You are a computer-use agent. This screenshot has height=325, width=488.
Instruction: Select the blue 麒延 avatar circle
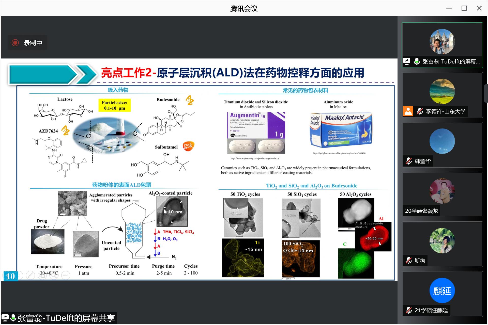click(442, 290)
